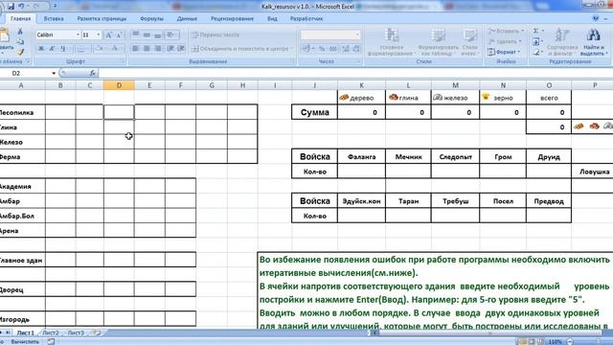Viewport: 613px width, 345px height.
Task: Toggle underline Ч formatting
Action: point(62,49)
